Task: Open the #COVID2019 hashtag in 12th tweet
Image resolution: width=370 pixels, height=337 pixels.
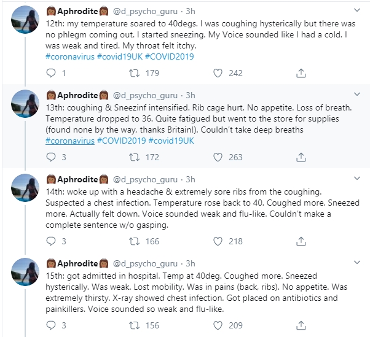Action: coord(171,57)
